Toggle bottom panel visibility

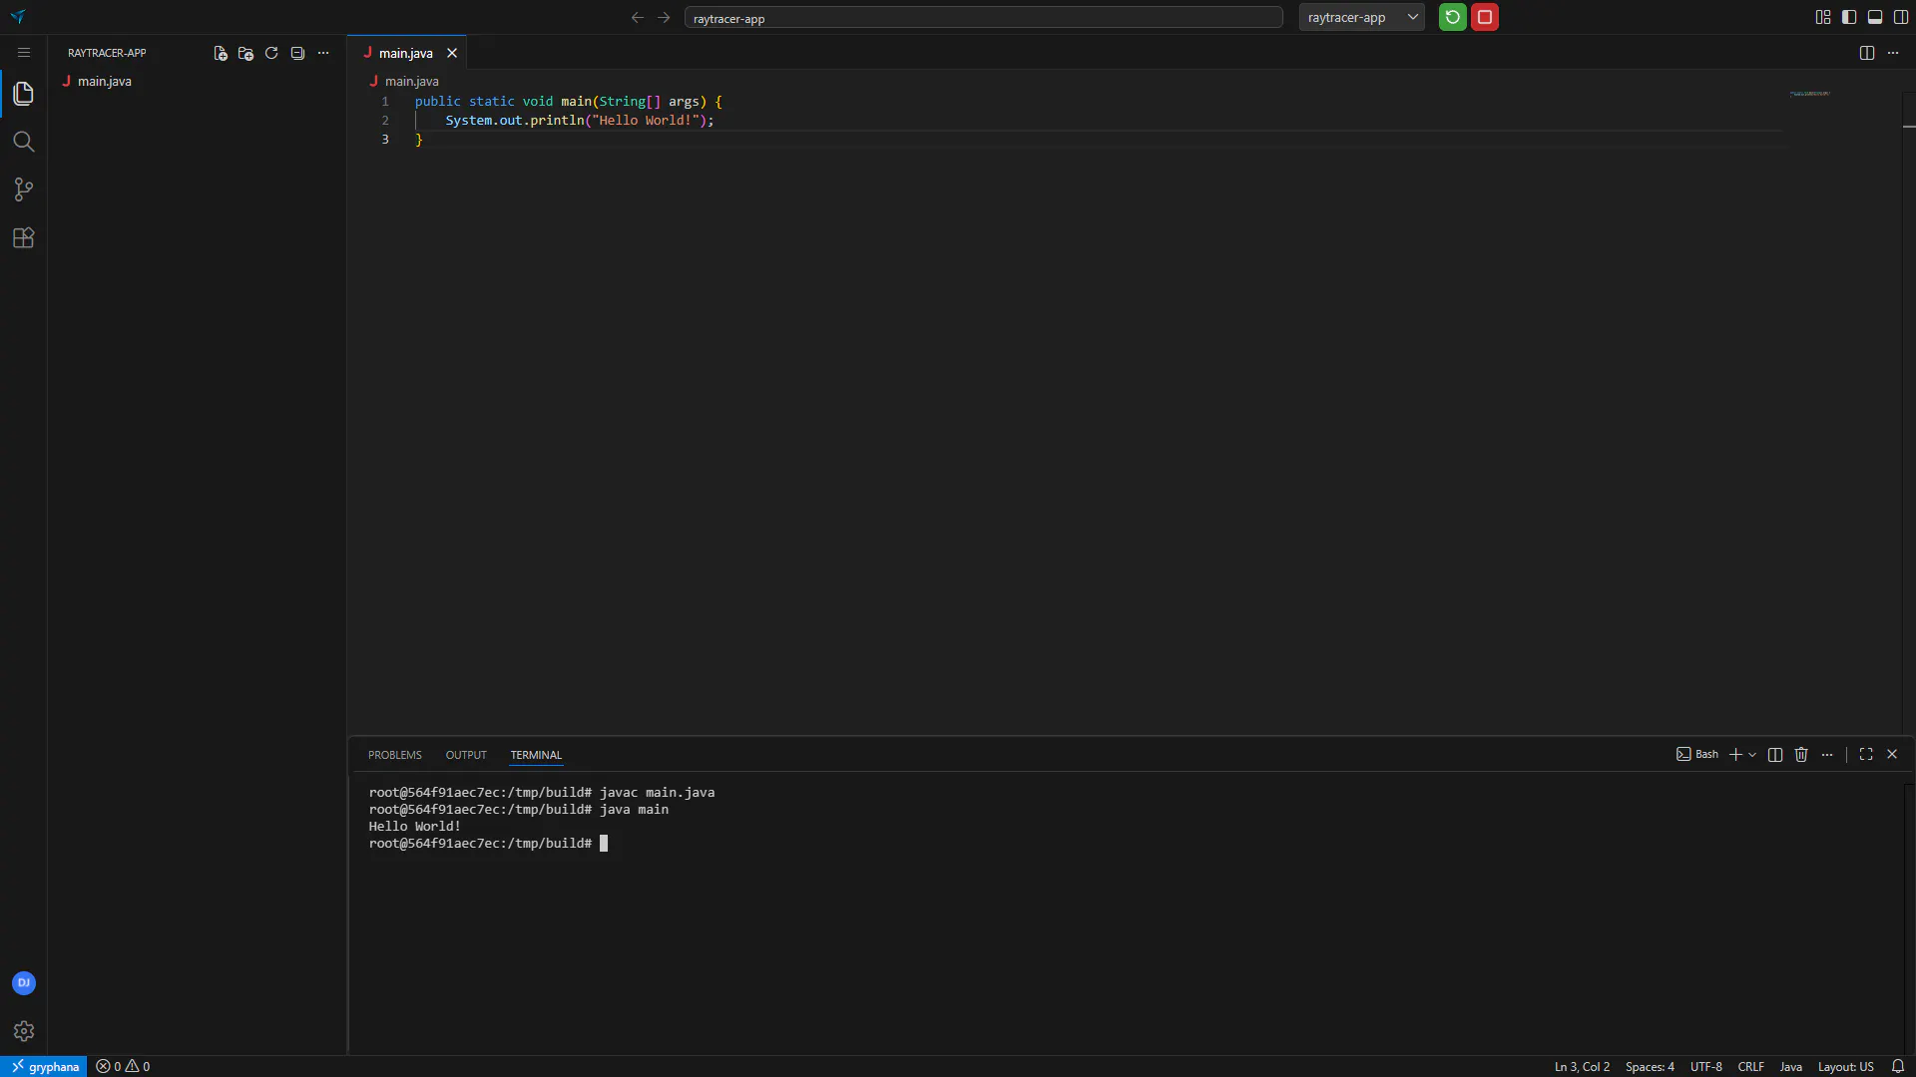pyautogui.click(x=1875, y=17)
